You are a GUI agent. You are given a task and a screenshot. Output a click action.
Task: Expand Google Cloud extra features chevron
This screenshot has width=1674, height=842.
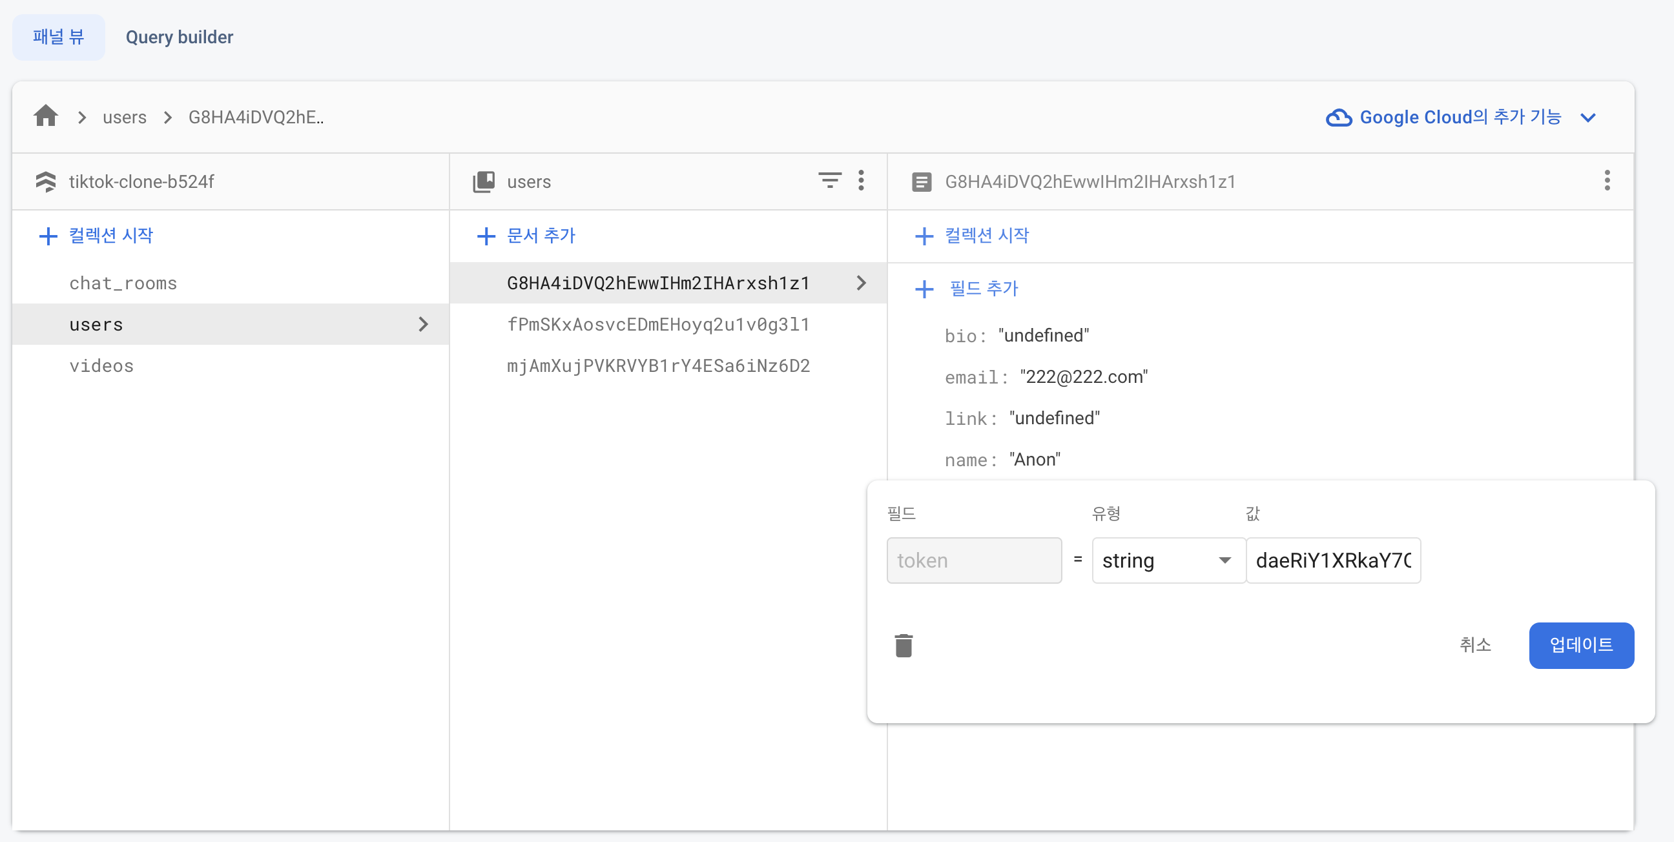[1587, 118]
